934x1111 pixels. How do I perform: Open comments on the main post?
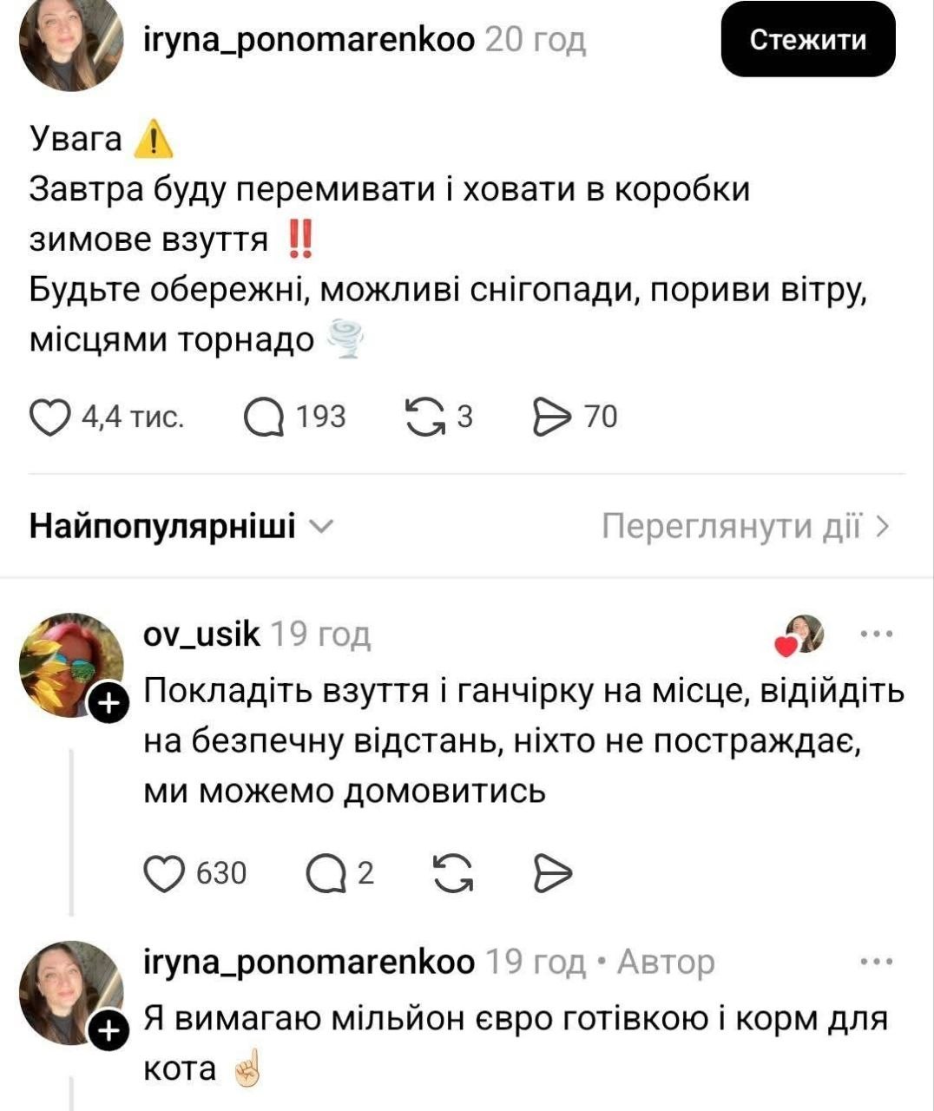coord(264,417)
